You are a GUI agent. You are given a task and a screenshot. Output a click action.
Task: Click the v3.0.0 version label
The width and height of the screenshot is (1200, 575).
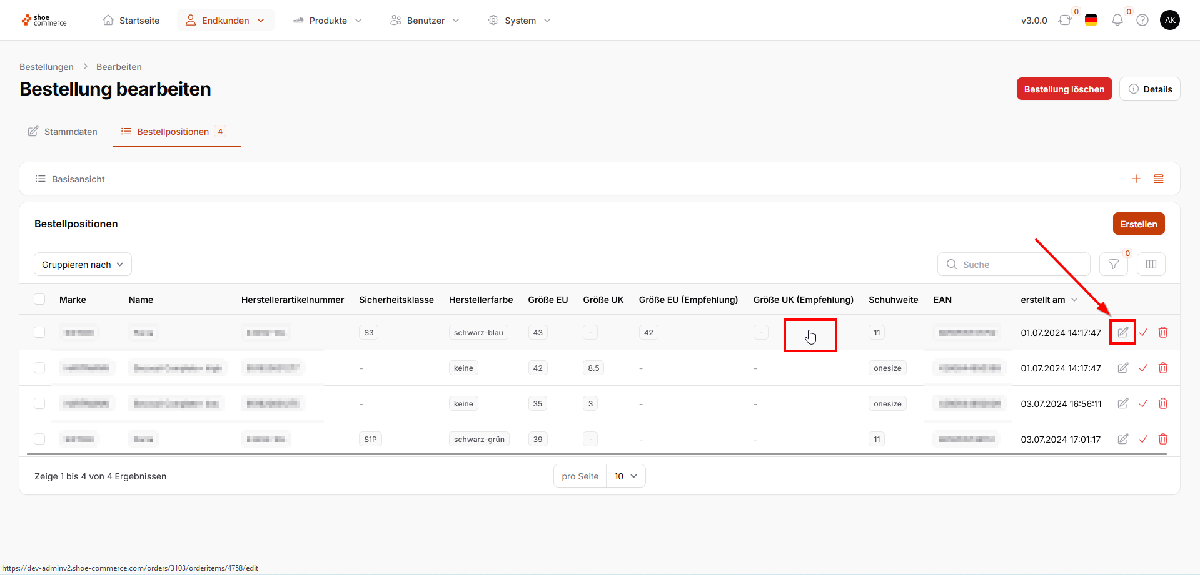click(x=1034, y=21)
